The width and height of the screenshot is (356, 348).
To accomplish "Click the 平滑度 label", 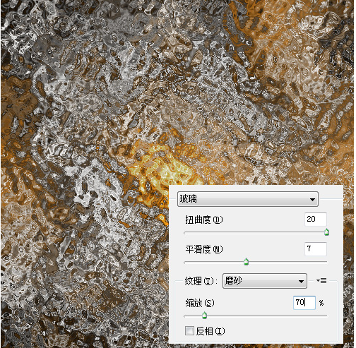I will [204, 249].
